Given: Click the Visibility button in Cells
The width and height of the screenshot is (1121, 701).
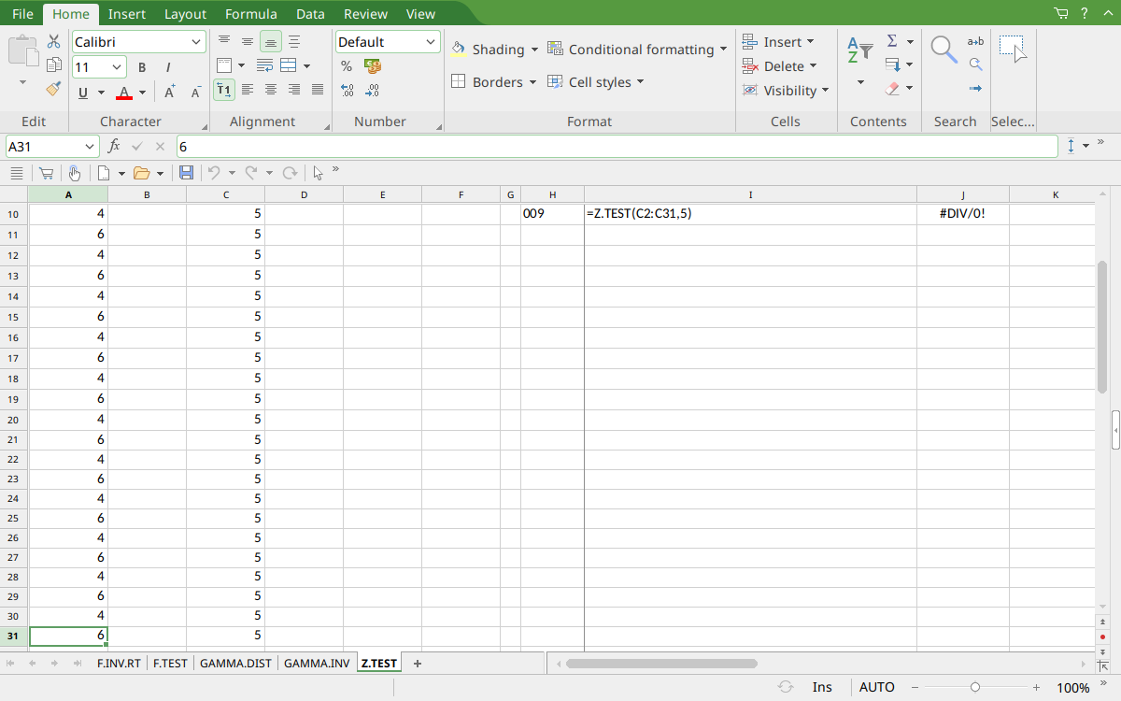Looking at the screenshot, I should coord(787,91).
